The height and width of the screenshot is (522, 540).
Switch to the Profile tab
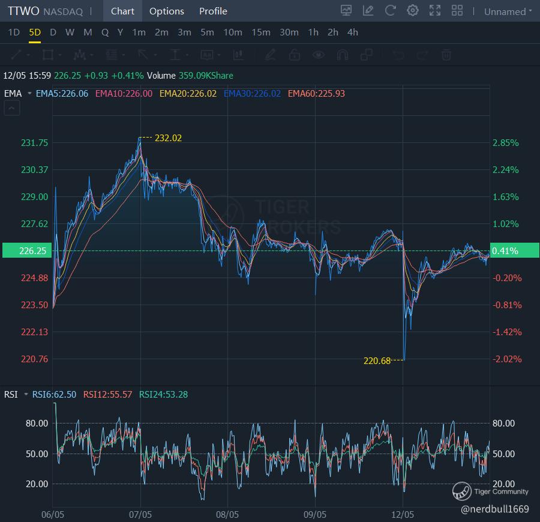point(213,11)
